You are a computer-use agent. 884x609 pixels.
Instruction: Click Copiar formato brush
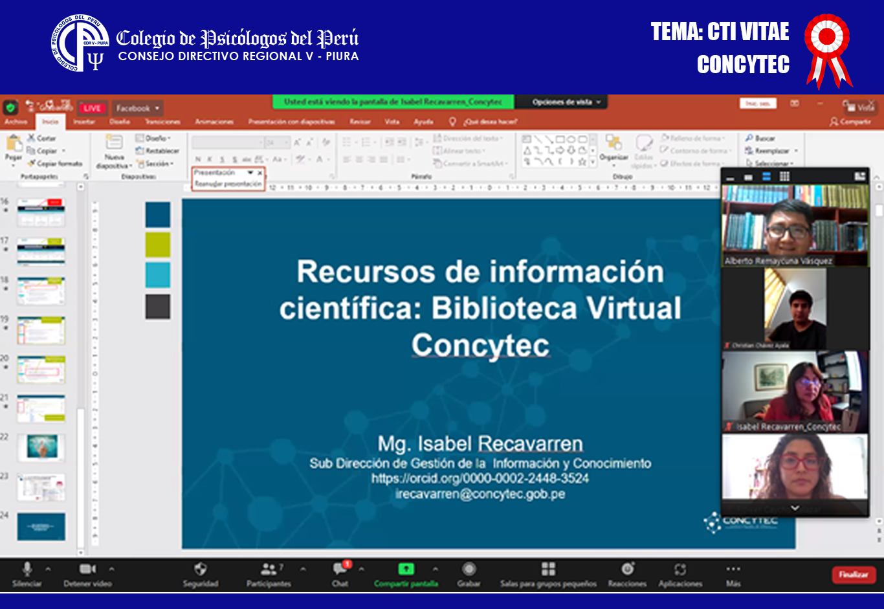[x=54, y=164]
